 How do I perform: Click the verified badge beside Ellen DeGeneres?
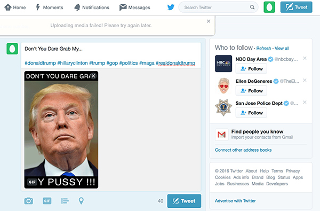tap(276, 81)
